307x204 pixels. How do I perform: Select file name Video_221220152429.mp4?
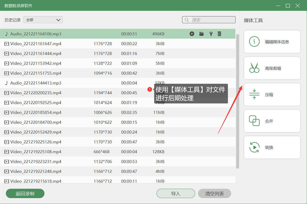click(36, 132)
